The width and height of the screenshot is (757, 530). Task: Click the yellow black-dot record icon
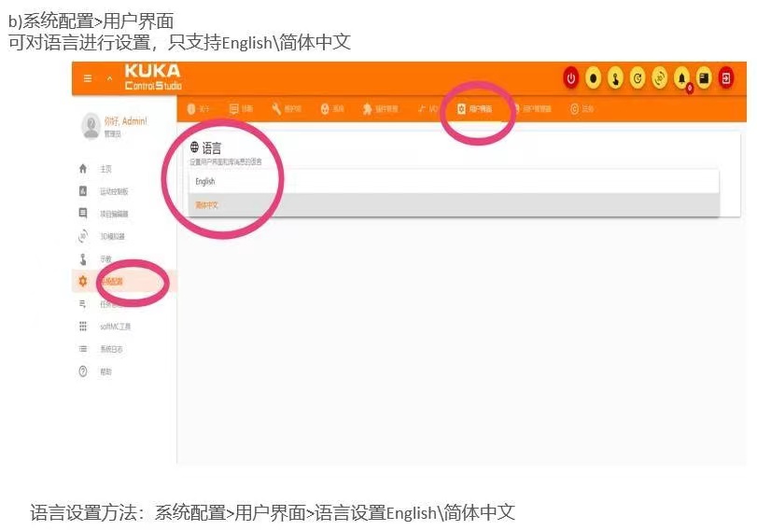click(594, 78)
